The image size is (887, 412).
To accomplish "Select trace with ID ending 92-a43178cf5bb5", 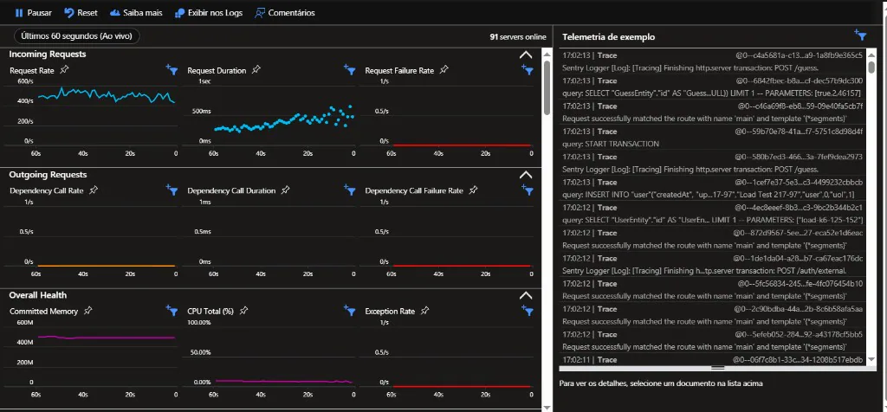I will click(712, 340).
